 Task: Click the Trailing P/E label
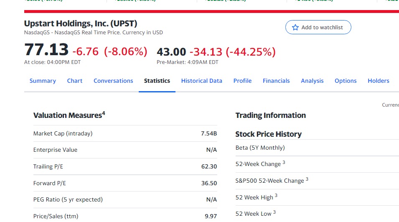pos(48,166)
